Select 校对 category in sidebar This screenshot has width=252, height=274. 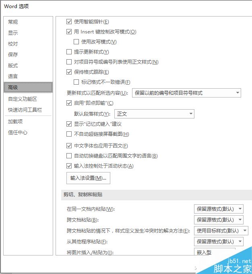(x=28, y=44)
